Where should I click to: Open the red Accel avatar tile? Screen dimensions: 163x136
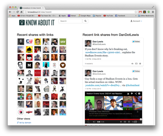tap(37, 73)
